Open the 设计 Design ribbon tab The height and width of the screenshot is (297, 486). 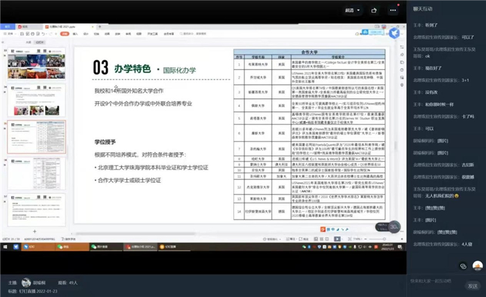point(86,34)
